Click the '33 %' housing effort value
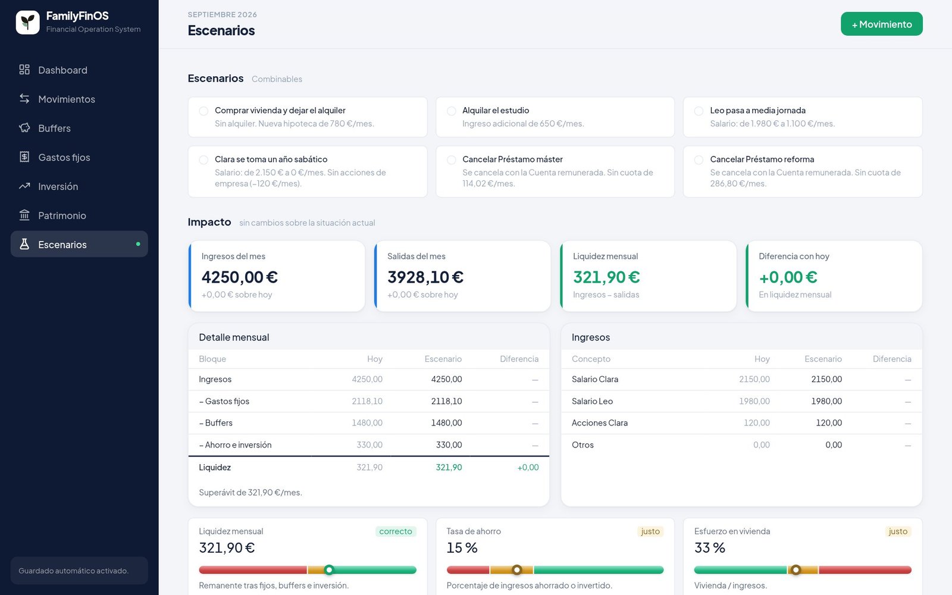This screenshot has height=595, width=952. click(710, 548)
